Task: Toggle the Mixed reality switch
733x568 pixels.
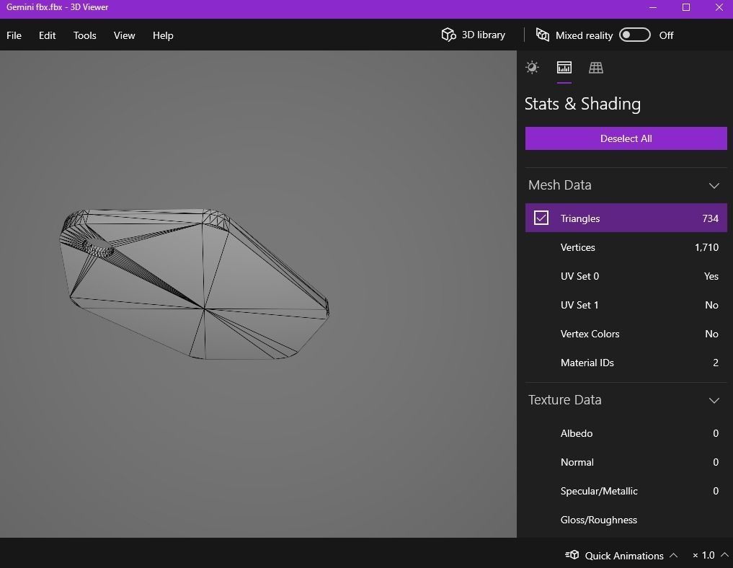Action: coord(634,35)
